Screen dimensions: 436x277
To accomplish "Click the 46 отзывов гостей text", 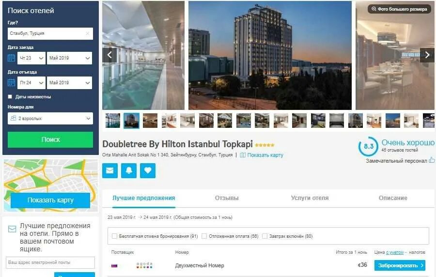I will click(400, 150).
